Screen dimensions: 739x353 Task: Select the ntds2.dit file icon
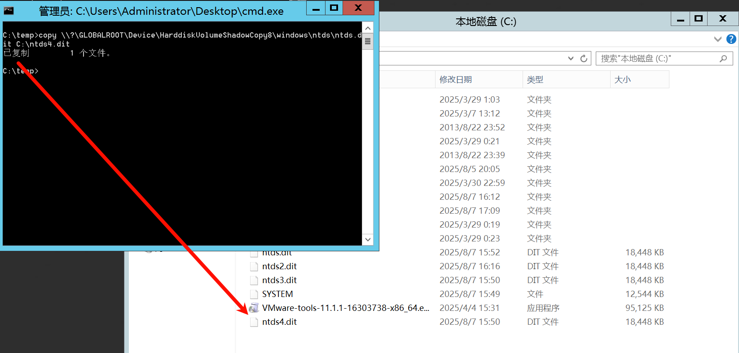[254, 267]
